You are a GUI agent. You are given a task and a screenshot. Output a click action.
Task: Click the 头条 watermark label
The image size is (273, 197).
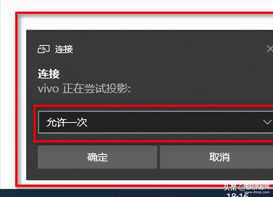(x=230, y=188)
